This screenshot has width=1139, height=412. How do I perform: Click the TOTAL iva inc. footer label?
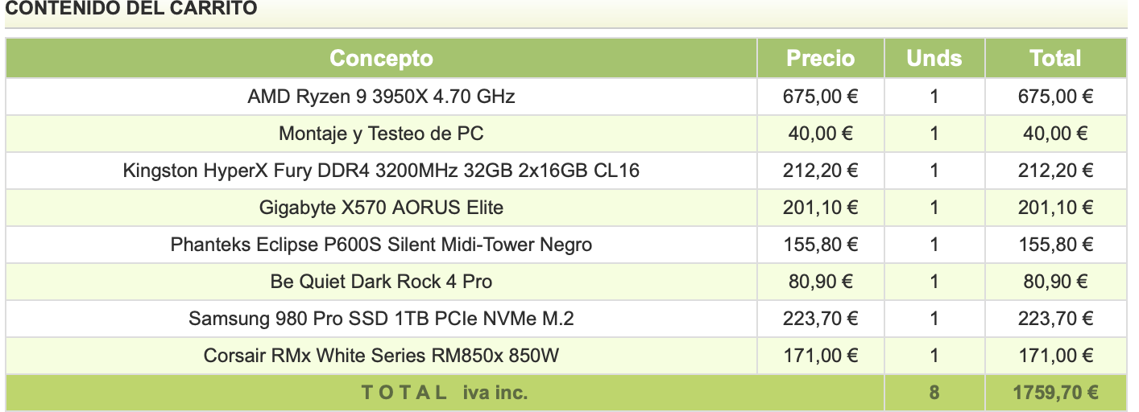444,393
